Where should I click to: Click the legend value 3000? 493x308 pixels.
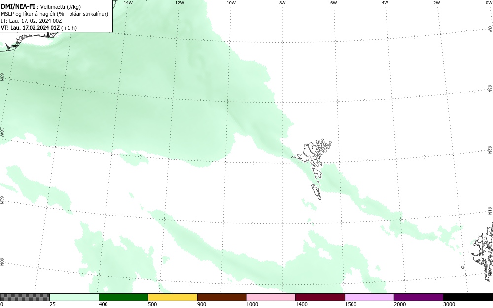point(449,304)
